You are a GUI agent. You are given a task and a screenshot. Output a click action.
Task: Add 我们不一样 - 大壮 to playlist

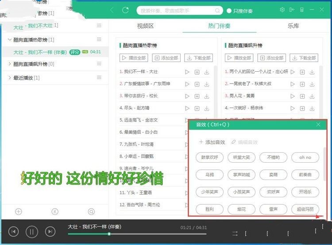pos(197,72)
